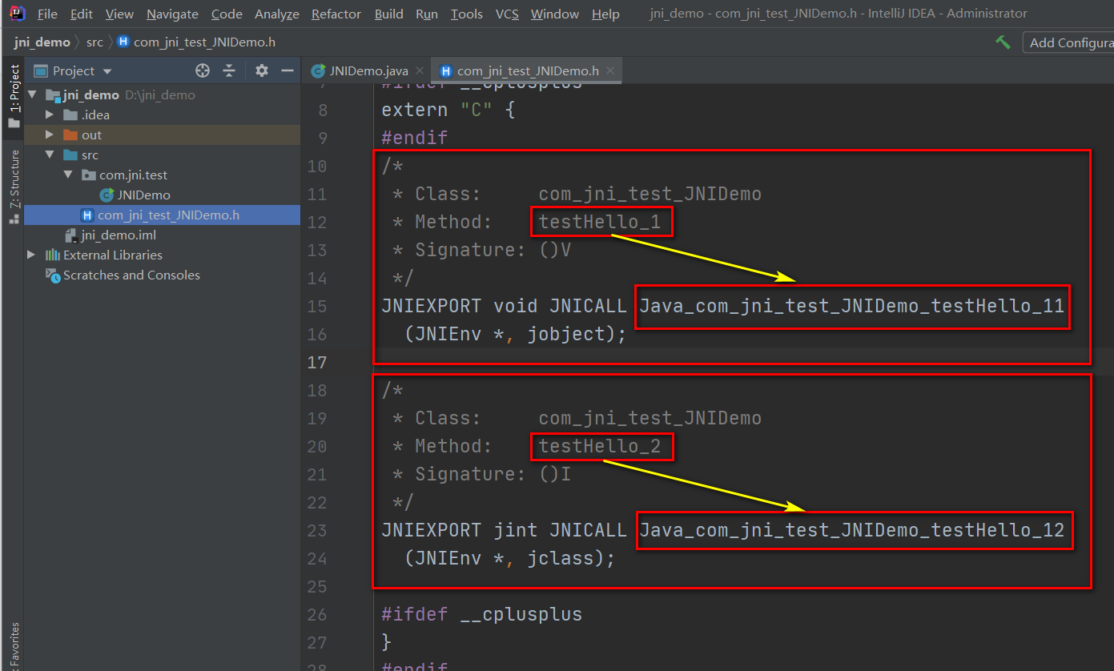Image resolution: width=1114 pixels, height=671 pixels.
Task: Click the Scratches and Consoles icon
Action: 53,275
